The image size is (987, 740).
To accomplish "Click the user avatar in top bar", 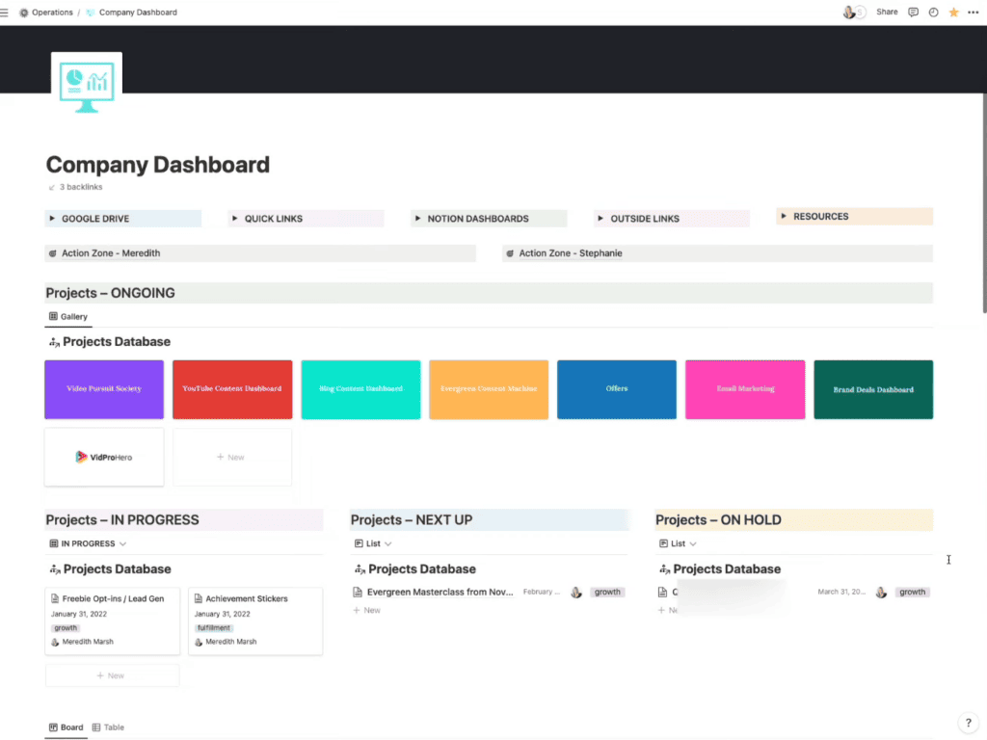I will point(849,12).
